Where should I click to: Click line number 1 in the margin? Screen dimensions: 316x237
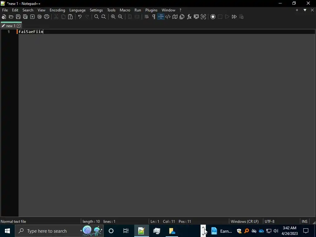pyautogui.click(x=9, y=32)
